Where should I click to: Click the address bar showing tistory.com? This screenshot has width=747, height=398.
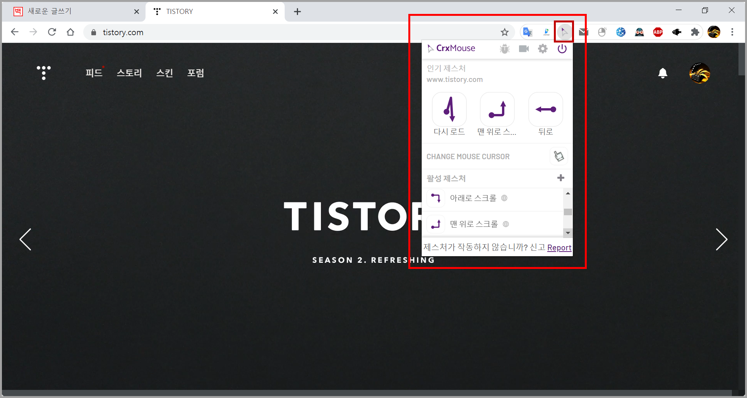click(x=299, y=32)
